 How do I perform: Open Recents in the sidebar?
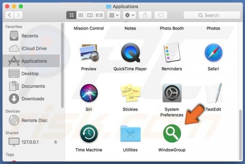(x=31, y=36)
